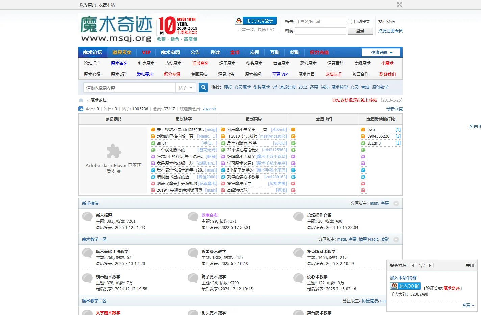Open the VIP nav tab
481x315 pixels.
pyautogui.click(x=146, y=52)
